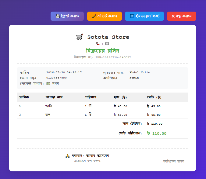Viewport: 206px width, 179px height.
Task: Click the subtotal amount ৳ 110.00 in black
Action: point(155,123)
